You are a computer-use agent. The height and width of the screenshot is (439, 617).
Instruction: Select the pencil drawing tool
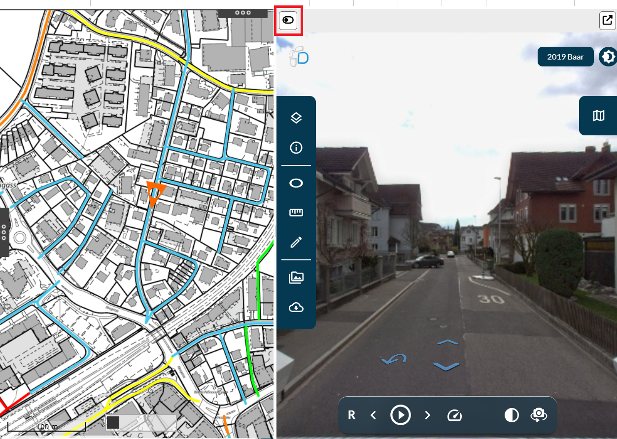click(296, 242)
